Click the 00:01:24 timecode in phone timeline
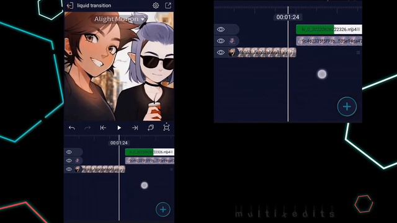This screenshot has height=223, width=397. point(119,143)
